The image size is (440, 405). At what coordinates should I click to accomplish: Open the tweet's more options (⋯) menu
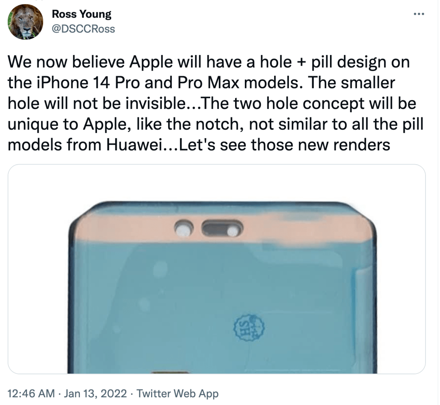[x=419, y=13]
